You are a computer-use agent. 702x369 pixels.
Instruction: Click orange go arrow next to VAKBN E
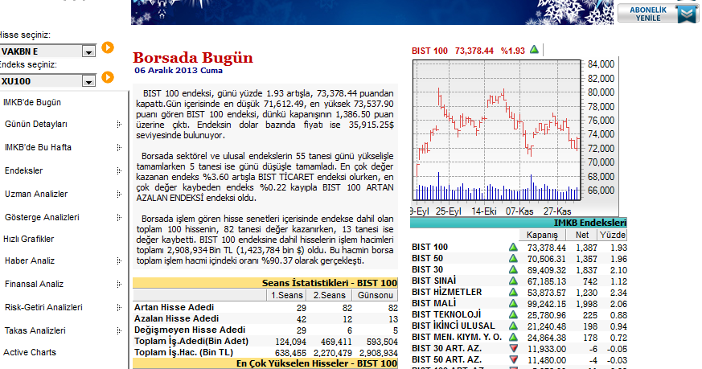pyautogui.click(x=108, y=47)
